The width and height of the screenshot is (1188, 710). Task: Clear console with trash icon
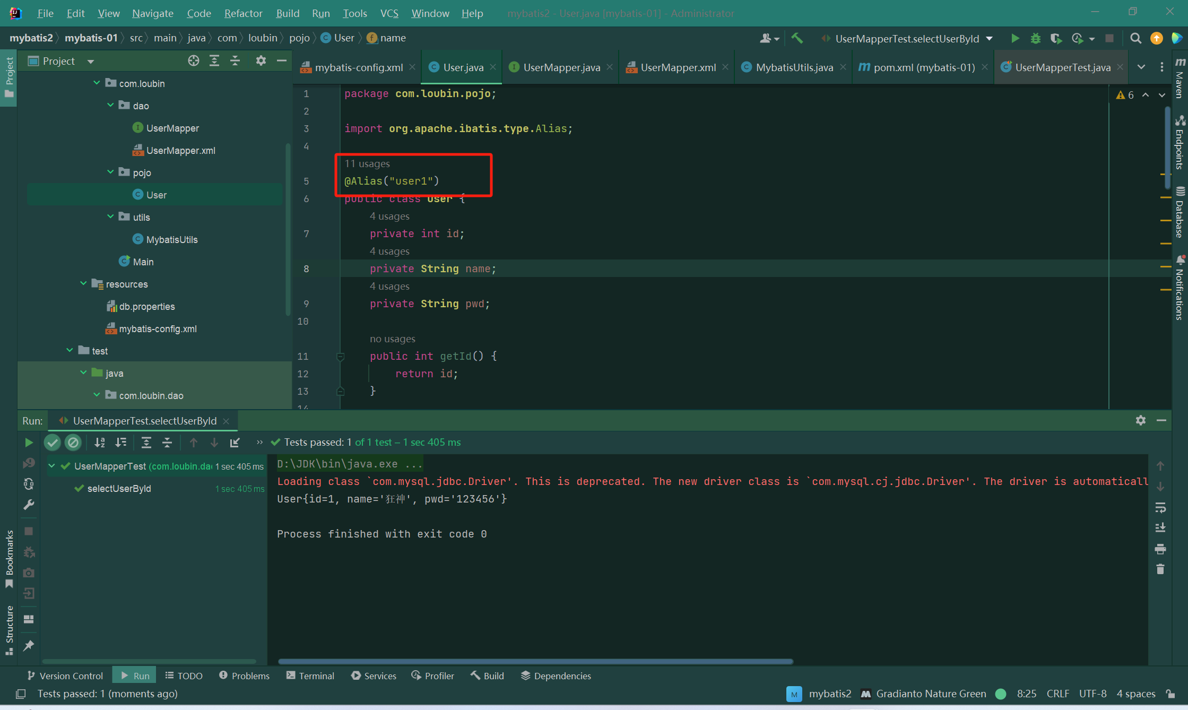pyautogui.click(x=1160, y=569)
